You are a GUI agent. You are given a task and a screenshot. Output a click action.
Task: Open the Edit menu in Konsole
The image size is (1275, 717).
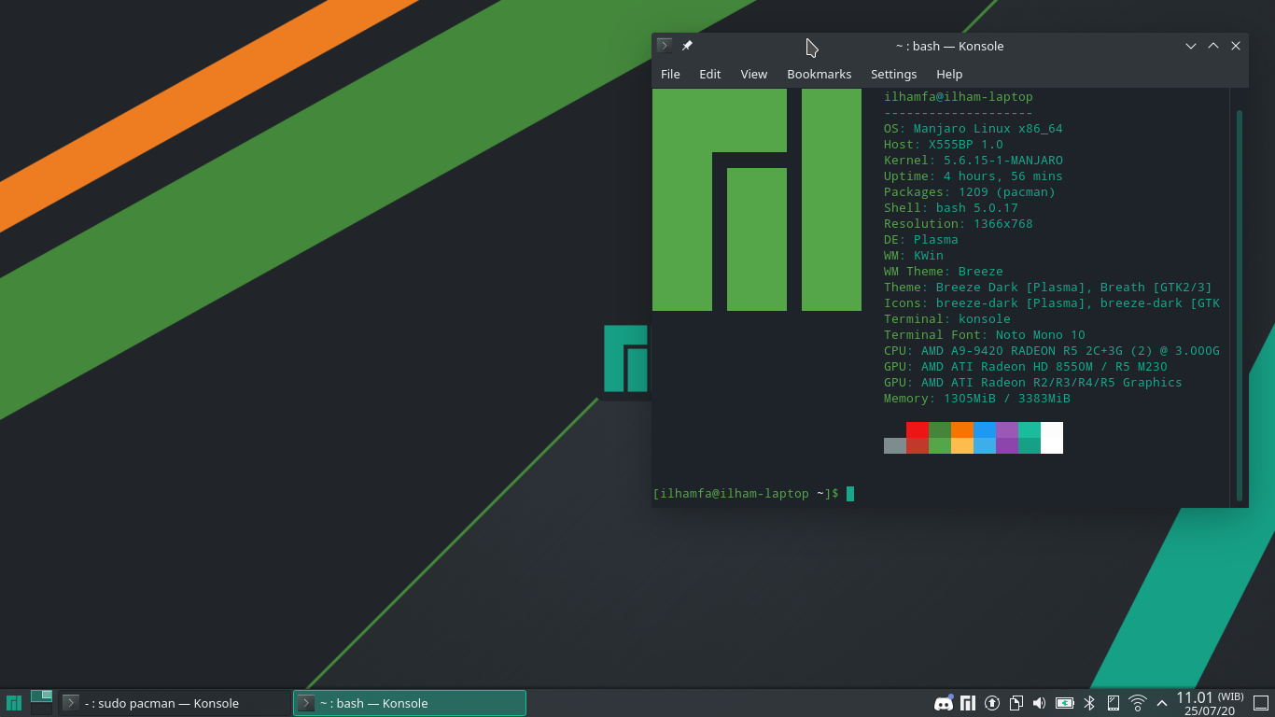[709, 74]
